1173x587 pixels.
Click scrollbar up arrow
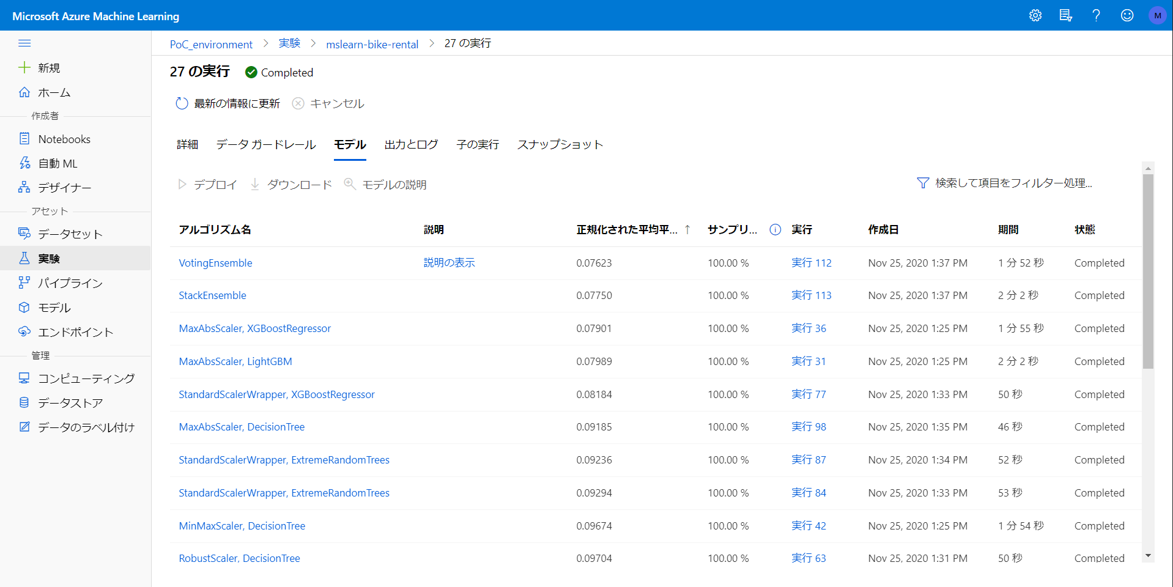tap(1148, 168)
